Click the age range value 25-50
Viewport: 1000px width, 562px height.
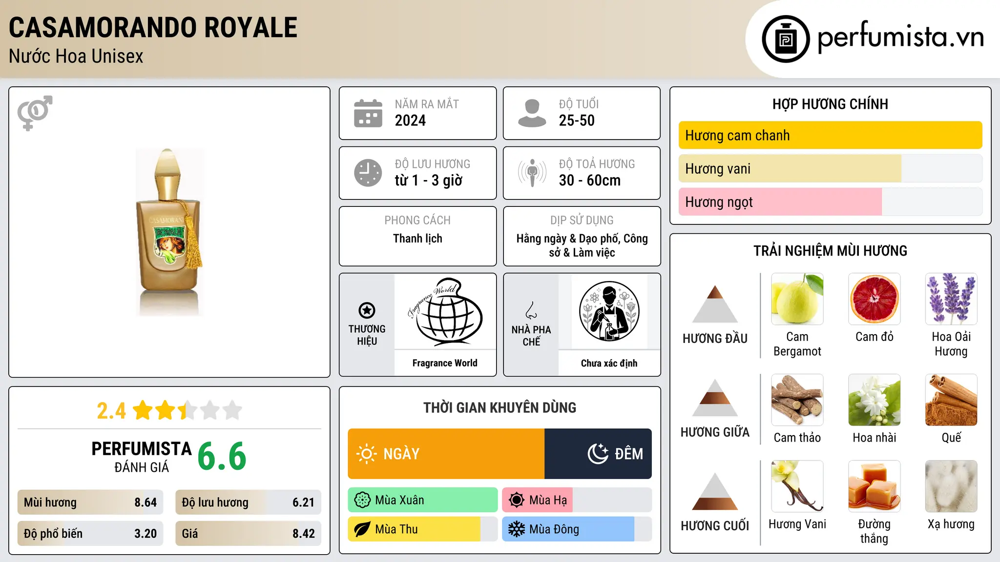coord(577,120)
